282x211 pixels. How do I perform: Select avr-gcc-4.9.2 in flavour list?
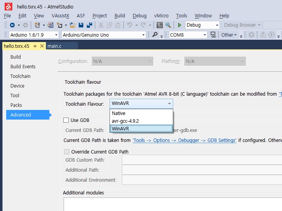[141, 121]
